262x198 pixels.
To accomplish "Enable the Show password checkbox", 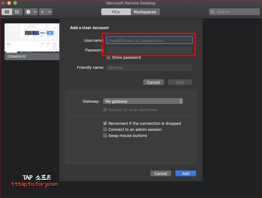I will point(109,58).
